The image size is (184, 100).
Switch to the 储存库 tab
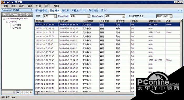[x=65, y=11]
